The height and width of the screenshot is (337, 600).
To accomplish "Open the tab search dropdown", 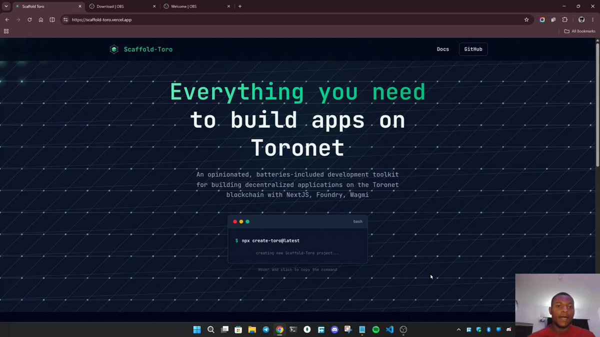I will (x=5, y=6).
